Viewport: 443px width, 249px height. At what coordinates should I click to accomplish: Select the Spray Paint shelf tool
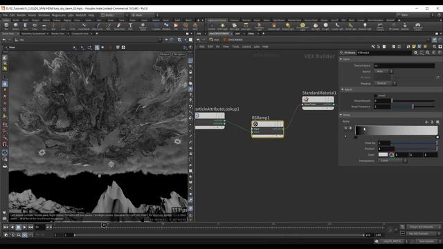(x=119, y=26)
